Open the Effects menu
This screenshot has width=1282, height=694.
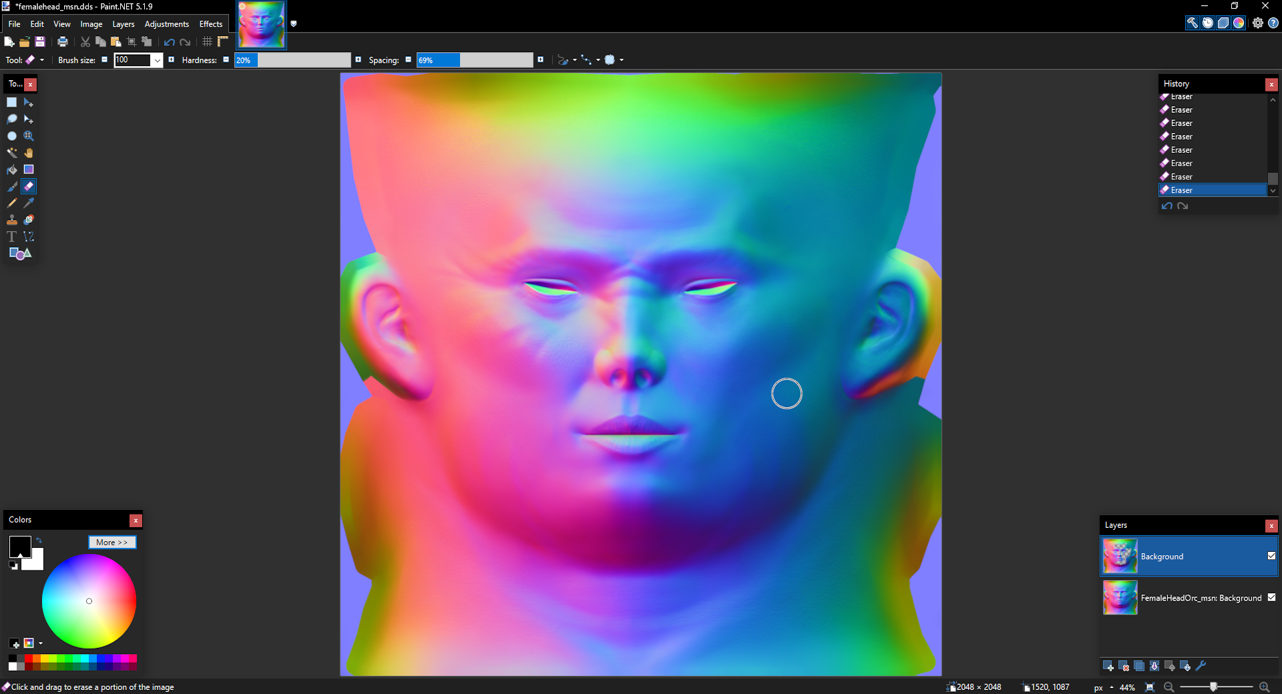210,24
